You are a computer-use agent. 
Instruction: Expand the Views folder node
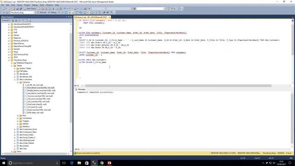[12, 151]
